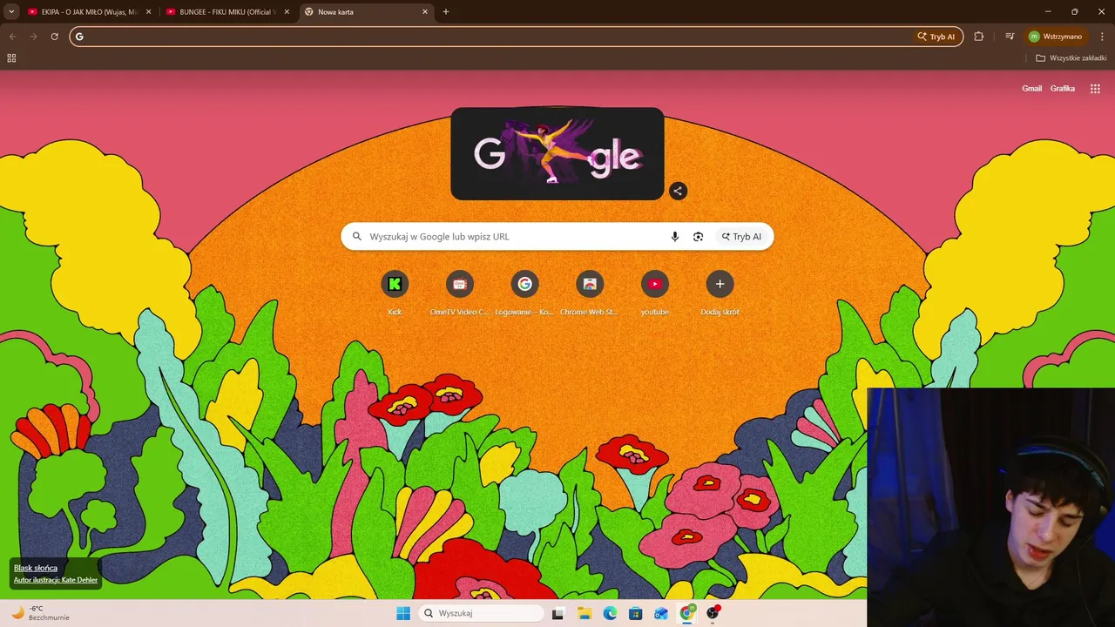Open Outlook from the taskbar
1115x627 pixels.
click(661, 613)
